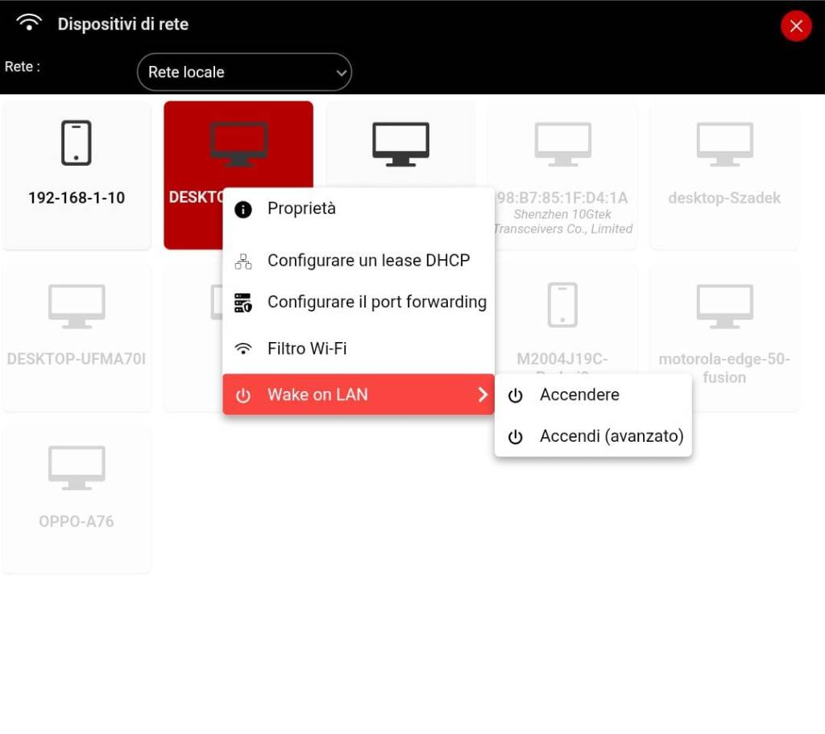
Task: Select Configurare il port forwarding
Action: 376,302
